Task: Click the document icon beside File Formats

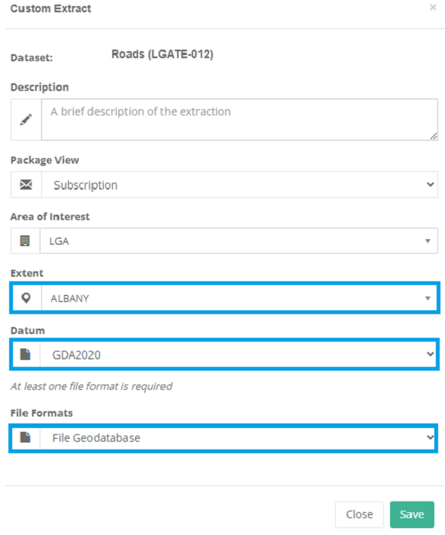Action: 25,437
